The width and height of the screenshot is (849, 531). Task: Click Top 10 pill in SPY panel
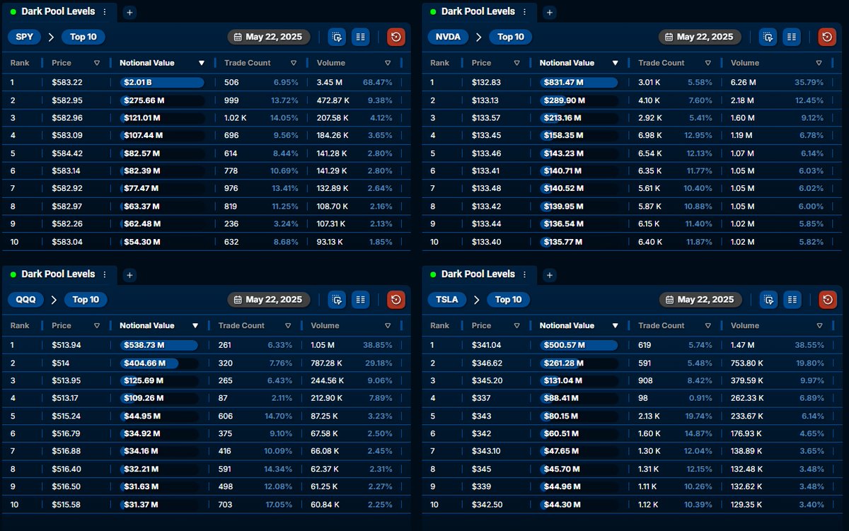click(x=83, y=37)
